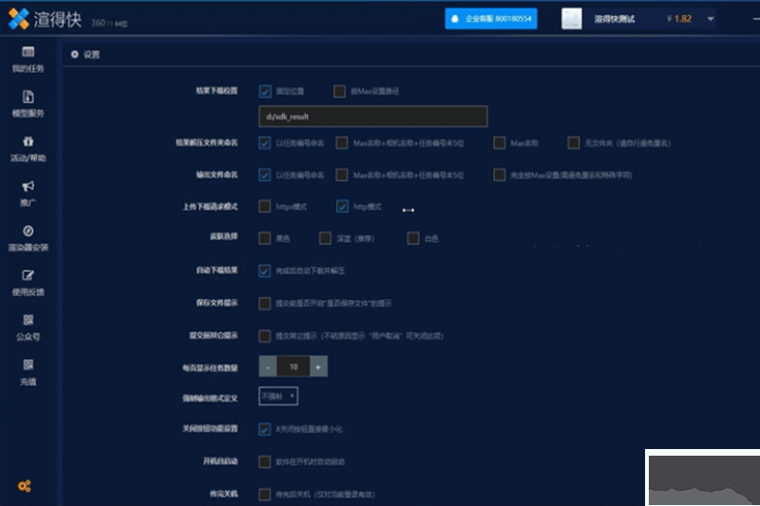Enable the 无文件夹 checkbox

pyautogui.click(x=574, y=142)
